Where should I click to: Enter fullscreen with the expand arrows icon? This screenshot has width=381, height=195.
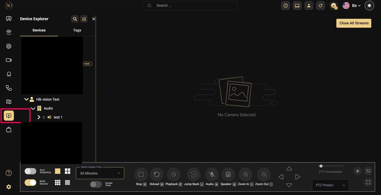(x=368, y=182)
